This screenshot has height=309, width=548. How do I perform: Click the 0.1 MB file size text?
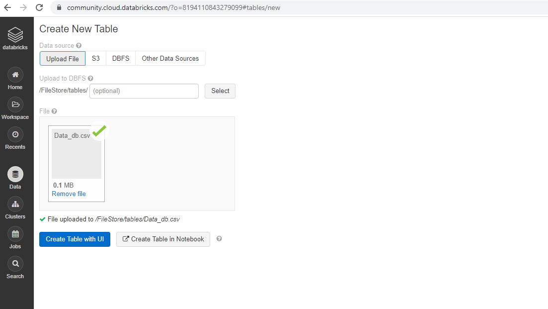pos(63,185)
